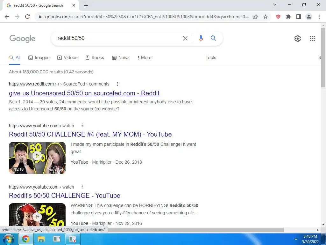Image resolution: width=326 pixels, height=245 pixels.
Task: Start voice search with the microphone
Action: pyautogui.click(x=201, y=38)
